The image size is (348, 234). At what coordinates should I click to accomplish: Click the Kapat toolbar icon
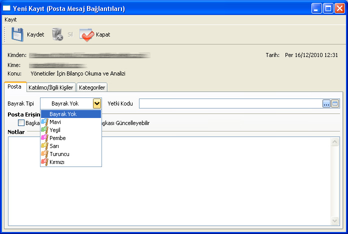(x=86, y=34)
